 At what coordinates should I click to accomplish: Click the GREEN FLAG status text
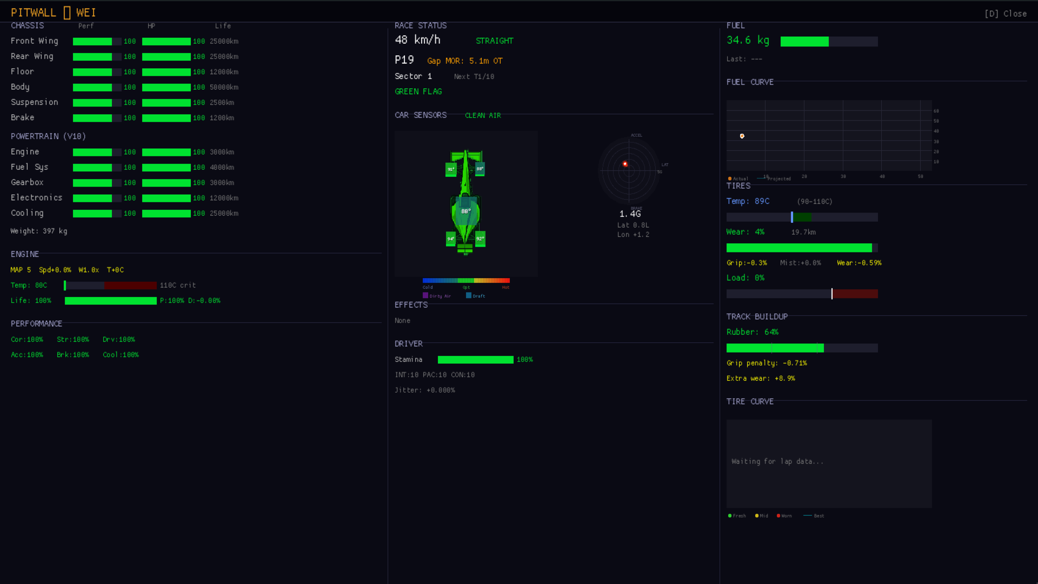[418, 91]
